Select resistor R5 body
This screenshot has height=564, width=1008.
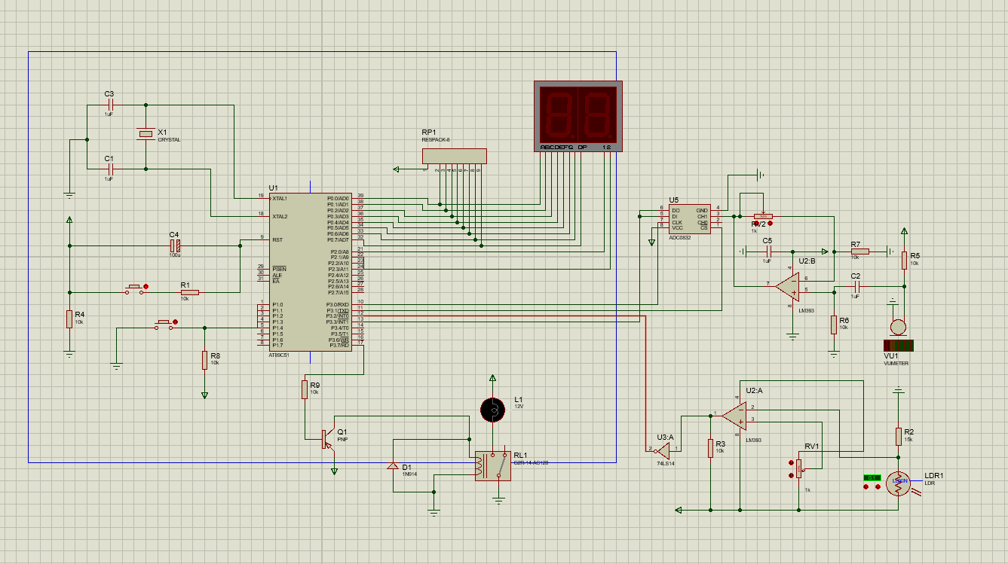pos(904,260)
